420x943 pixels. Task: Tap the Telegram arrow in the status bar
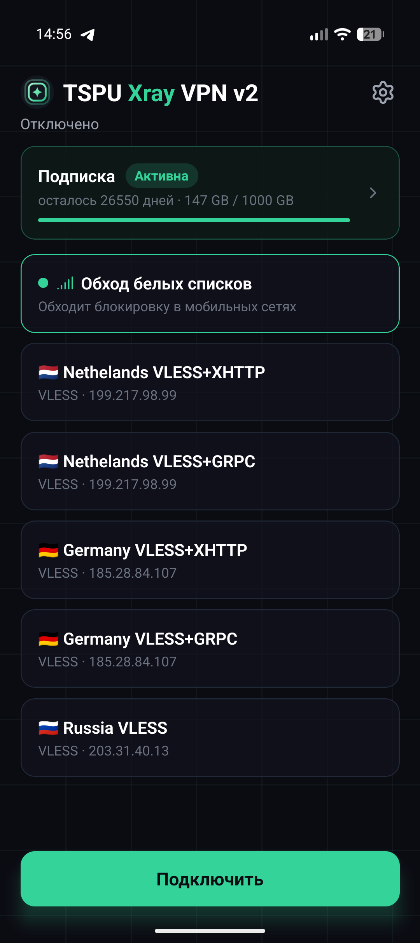pos(88,35)
